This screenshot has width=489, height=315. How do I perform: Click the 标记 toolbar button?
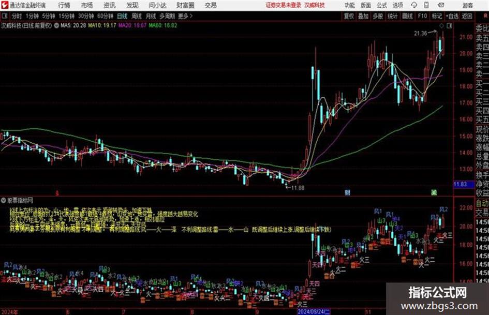(x=437, y=16)
